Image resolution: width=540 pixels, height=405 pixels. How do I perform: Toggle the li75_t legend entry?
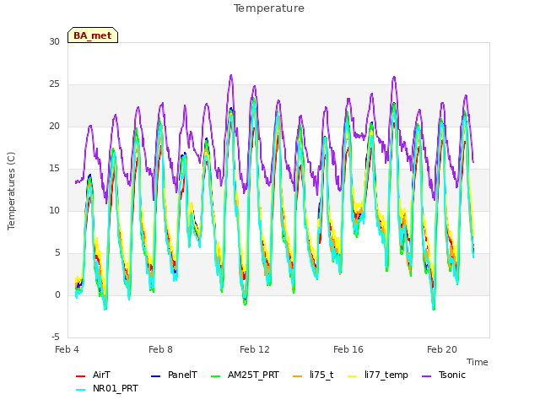click(x=313, y=375)
